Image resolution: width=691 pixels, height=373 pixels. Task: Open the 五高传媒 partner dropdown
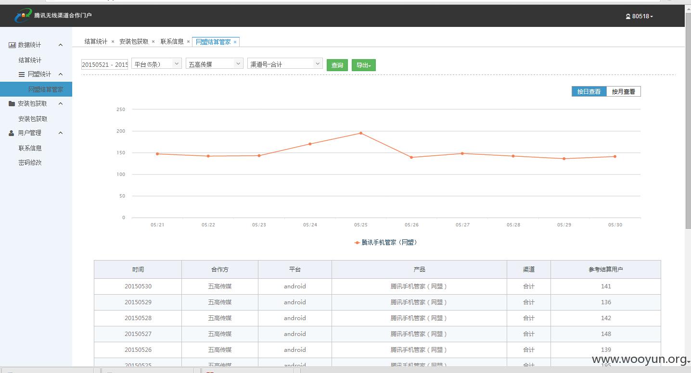pos(215,63)
